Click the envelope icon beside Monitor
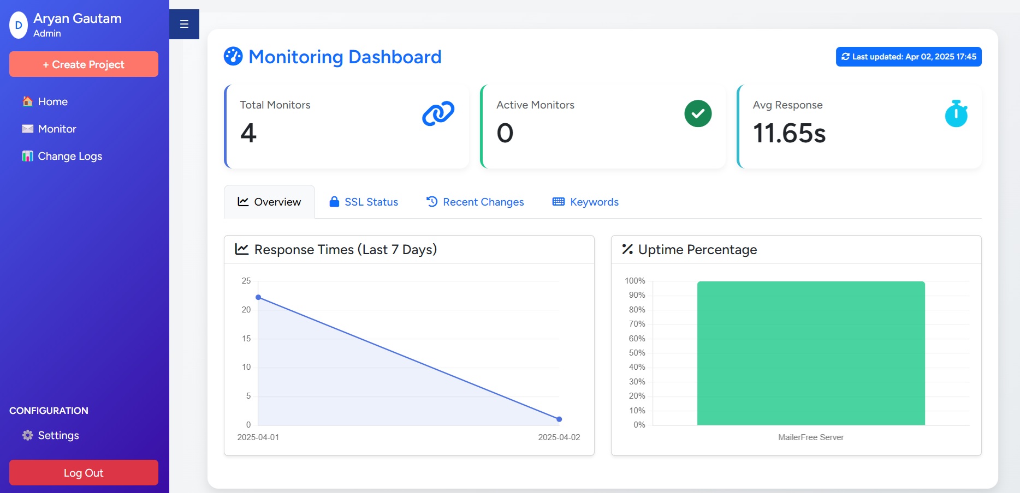1020x493 pixels. point(27,129)
